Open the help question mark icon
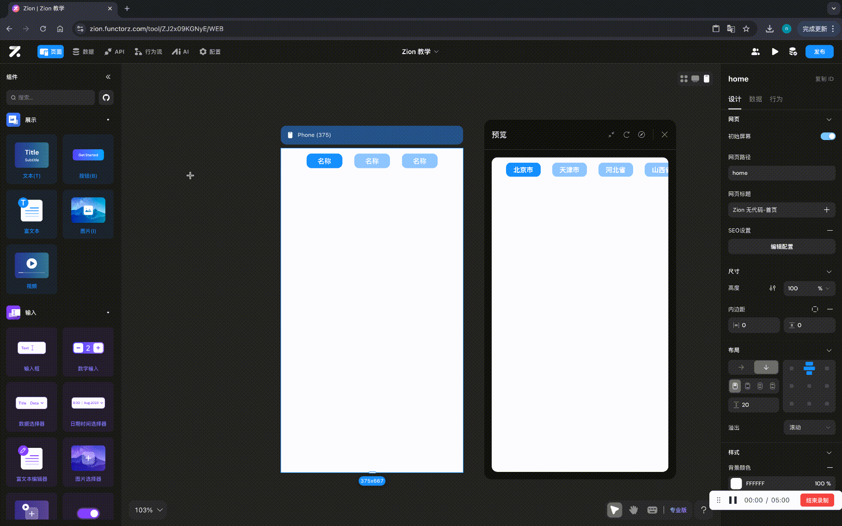The image size is (842, 526). click(703, 510)
